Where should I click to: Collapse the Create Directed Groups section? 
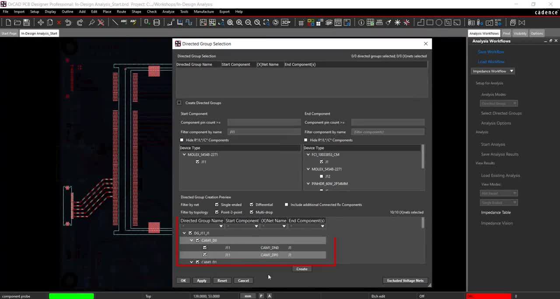click(x=179, y=103)
